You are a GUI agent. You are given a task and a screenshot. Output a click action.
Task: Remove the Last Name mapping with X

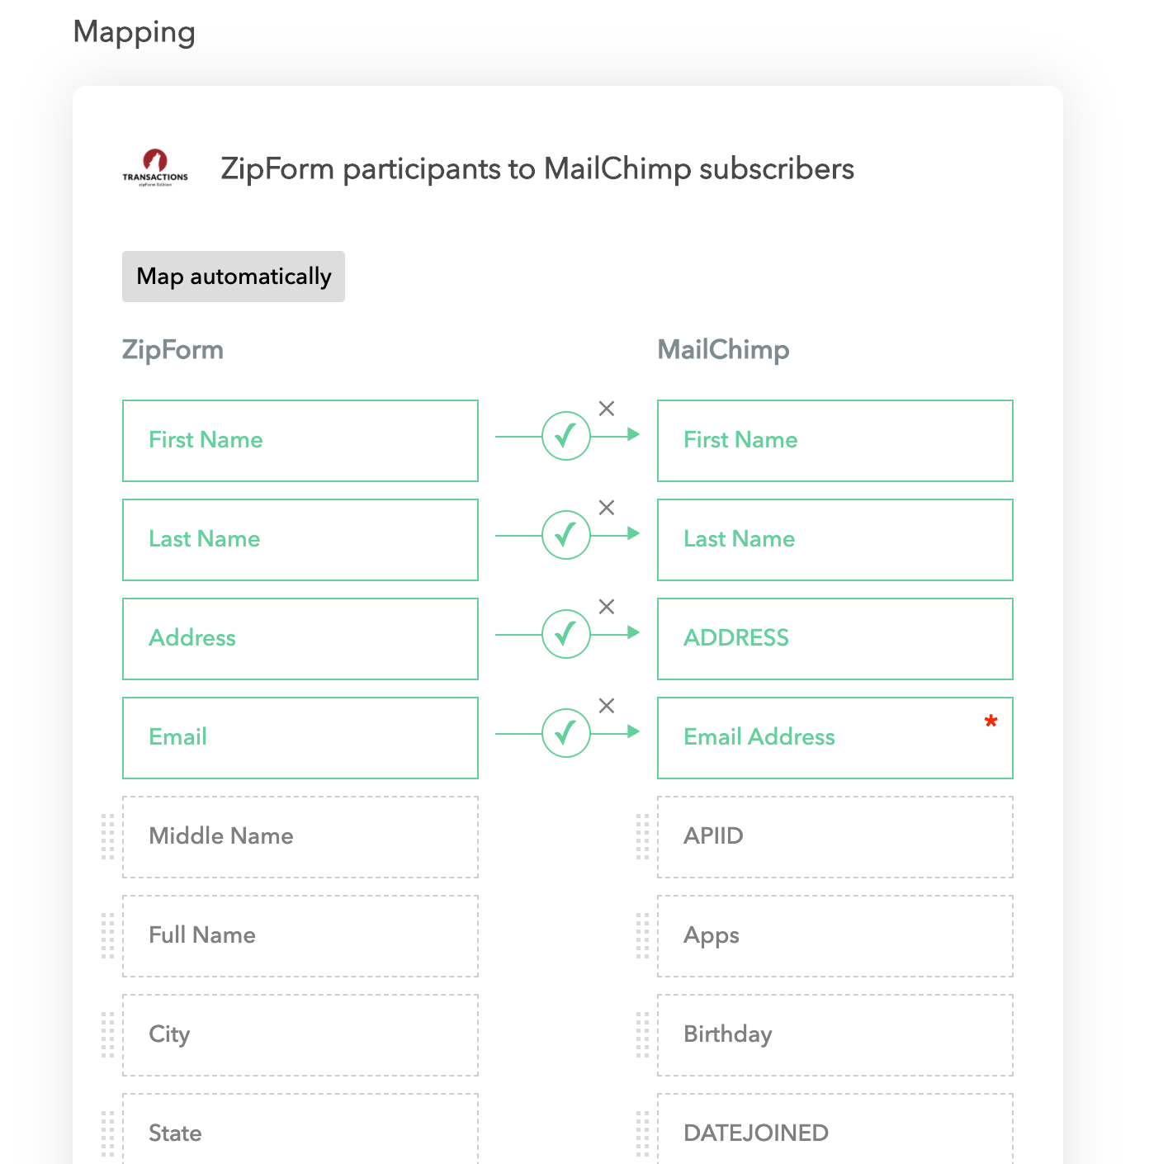[607, 508]
